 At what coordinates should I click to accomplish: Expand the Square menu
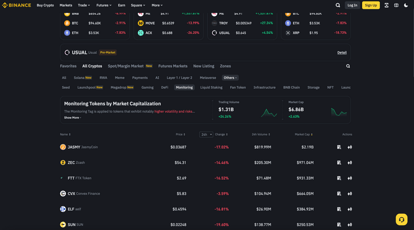138,5
